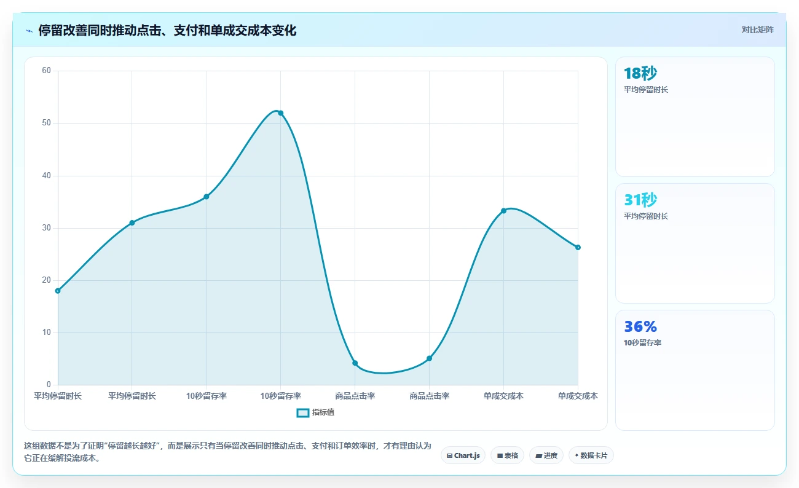
Task: Click the chart title starting 停留改善同时推动点击
Action: pos(167,31)
